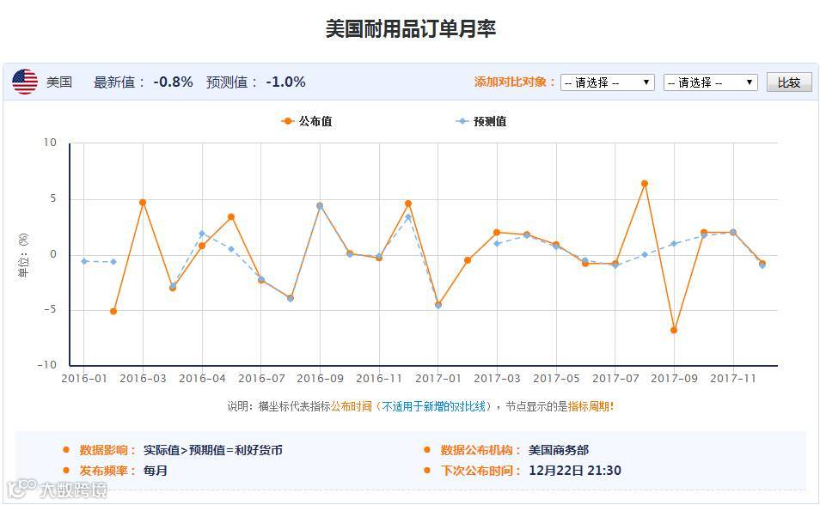Click the 2016-01 axis label

coord(84,379)
